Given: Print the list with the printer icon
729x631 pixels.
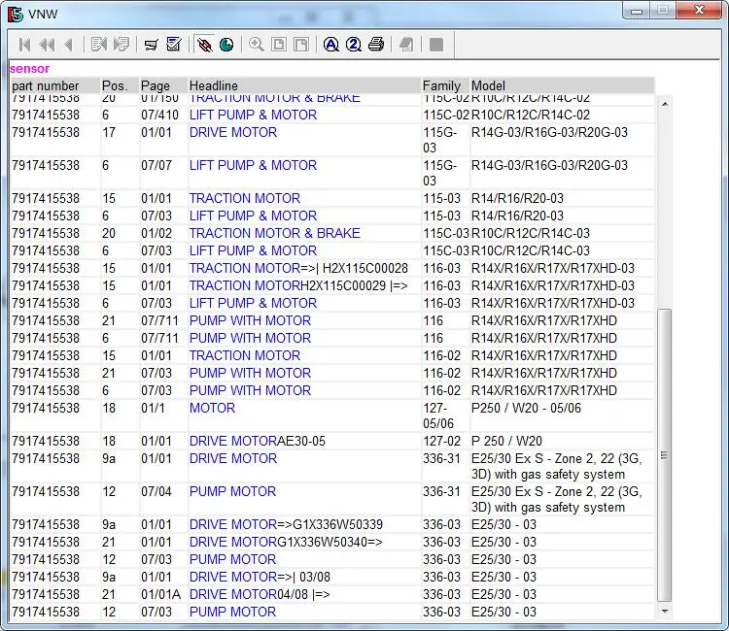Looking at the screenshot, I should click(x=376, y=45).
